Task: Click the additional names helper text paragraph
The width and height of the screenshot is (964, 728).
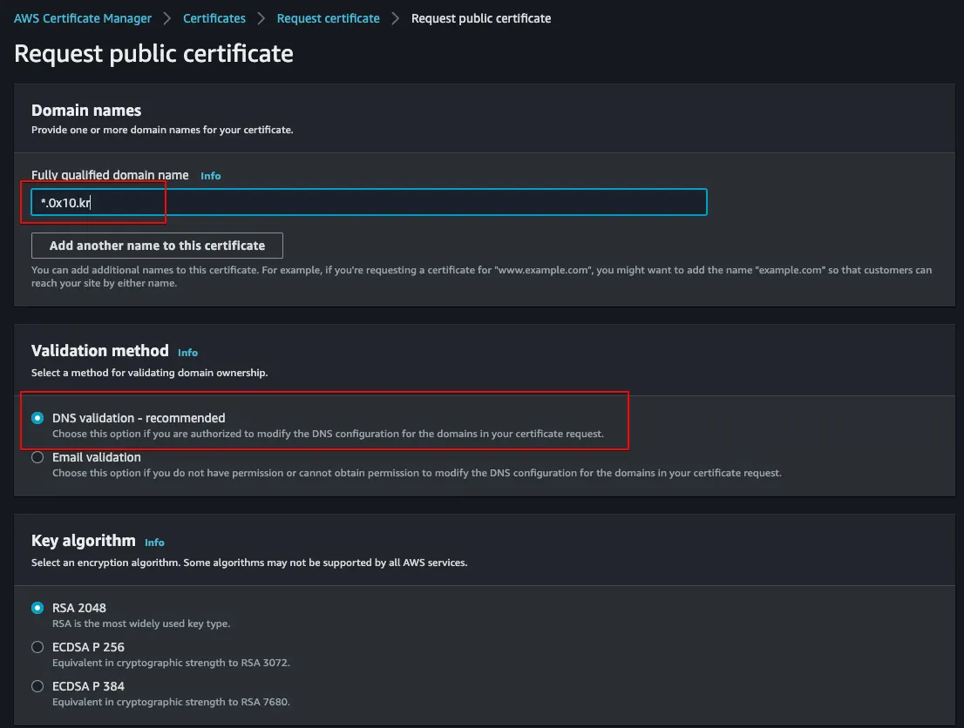Action: 481,276
